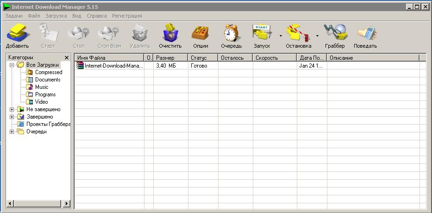Select Проекты Граббера in the tree

[49, 124]
